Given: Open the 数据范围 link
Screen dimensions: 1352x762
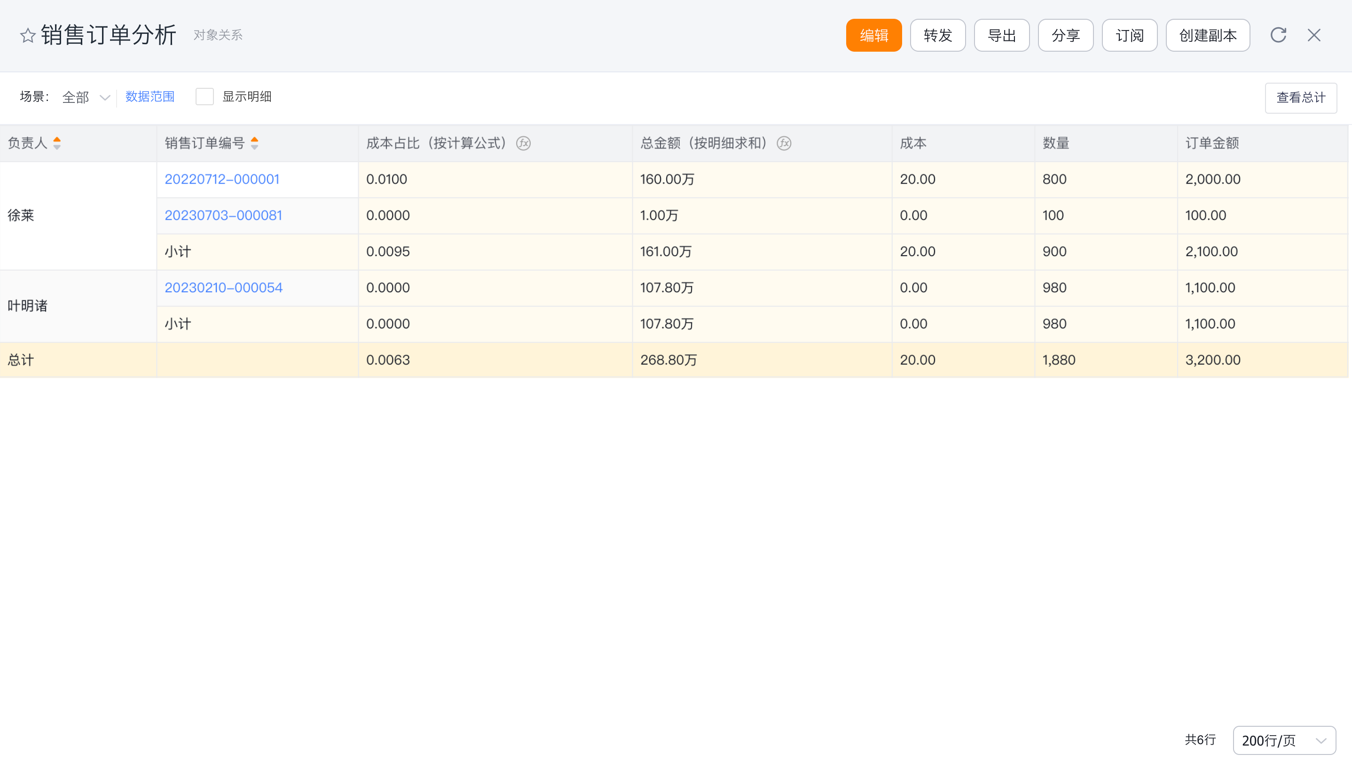Looking at the screenshot, I should pyautogui.click(x=149, y=96).
